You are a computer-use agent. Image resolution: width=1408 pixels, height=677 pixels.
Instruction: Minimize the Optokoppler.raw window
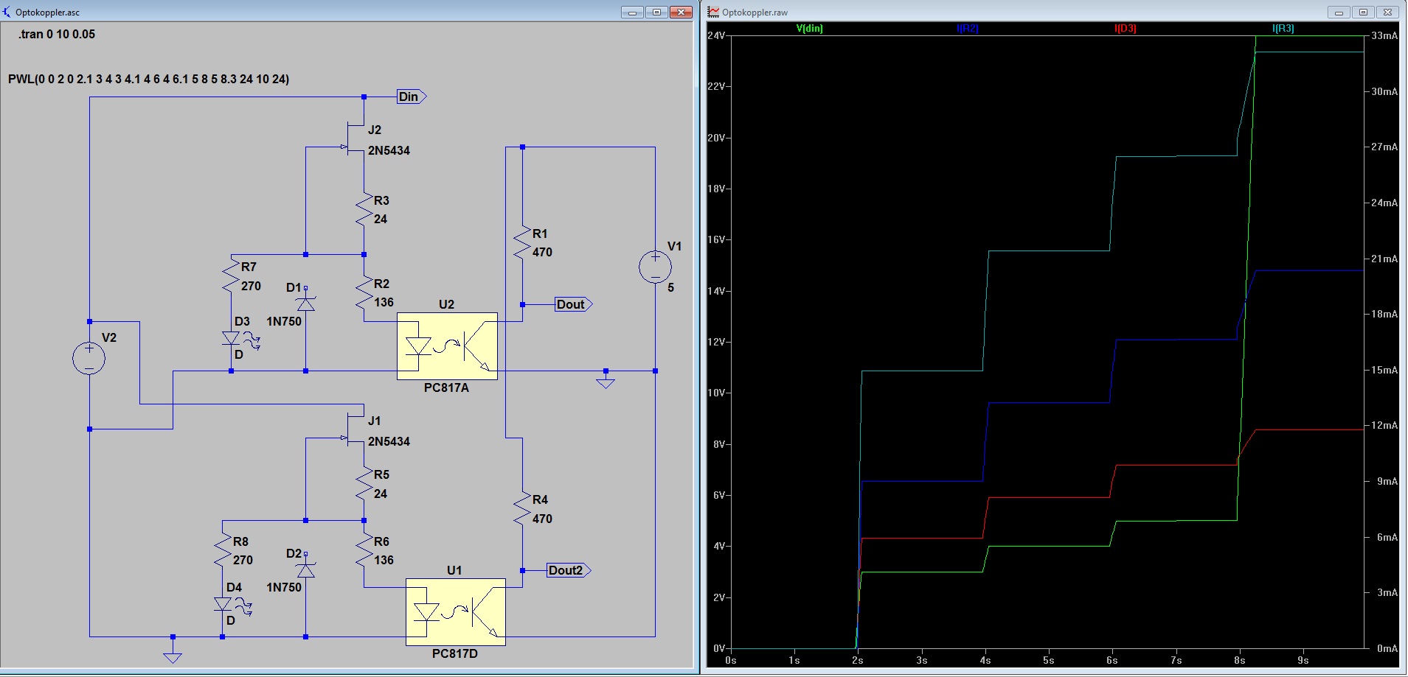click(x=1339, y=12)
